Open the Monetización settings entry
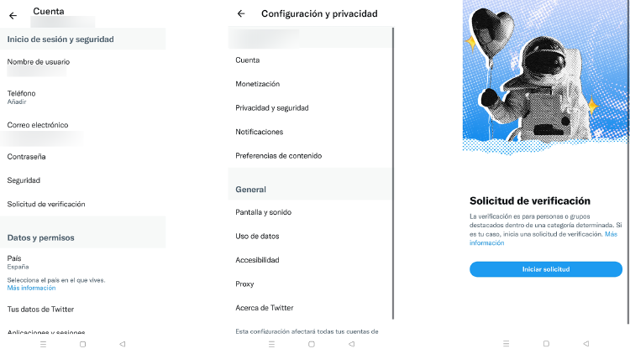The width and height of the screenshot is (630, 354). (x=257, y=84)
